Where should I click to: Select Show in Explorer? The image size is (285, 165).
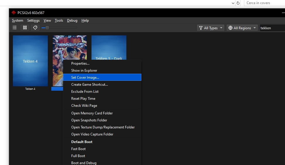tap(102, 70)
